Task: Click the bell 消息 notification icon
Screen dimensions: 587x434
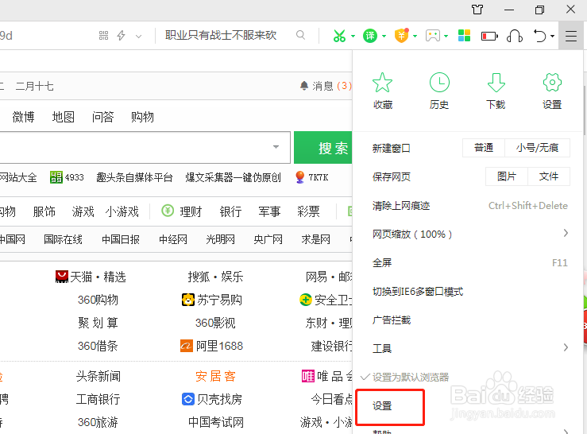Action: (304, 86)
